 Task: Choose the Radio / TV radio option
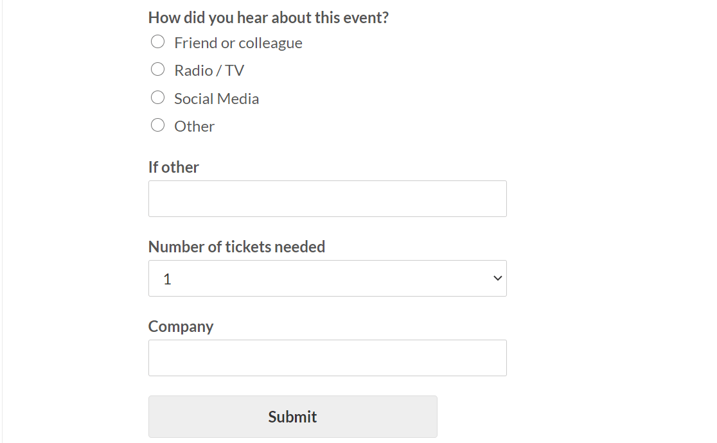(157, 69)
